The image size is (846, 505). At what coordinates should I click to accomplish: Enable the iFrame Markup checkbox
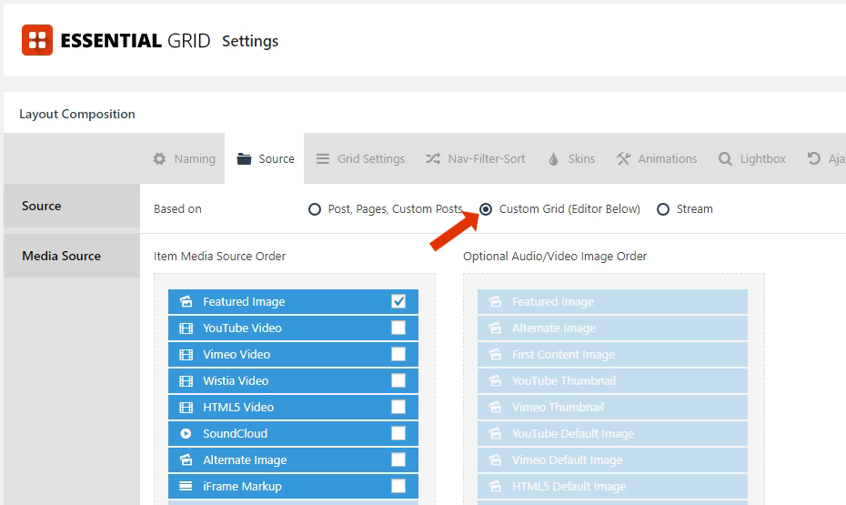(x=398, y=486)
